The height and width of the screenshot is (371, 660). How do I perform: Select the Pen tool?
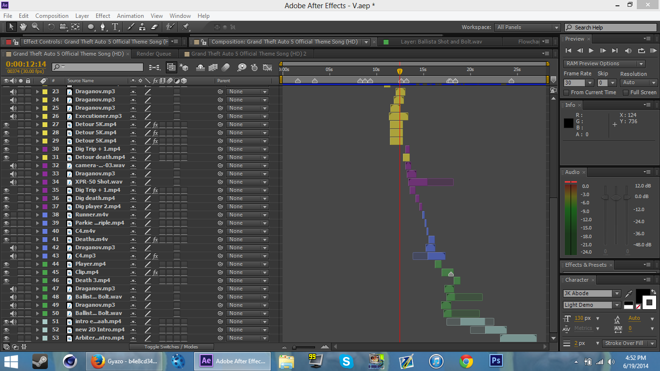click(x=103, y=27)
